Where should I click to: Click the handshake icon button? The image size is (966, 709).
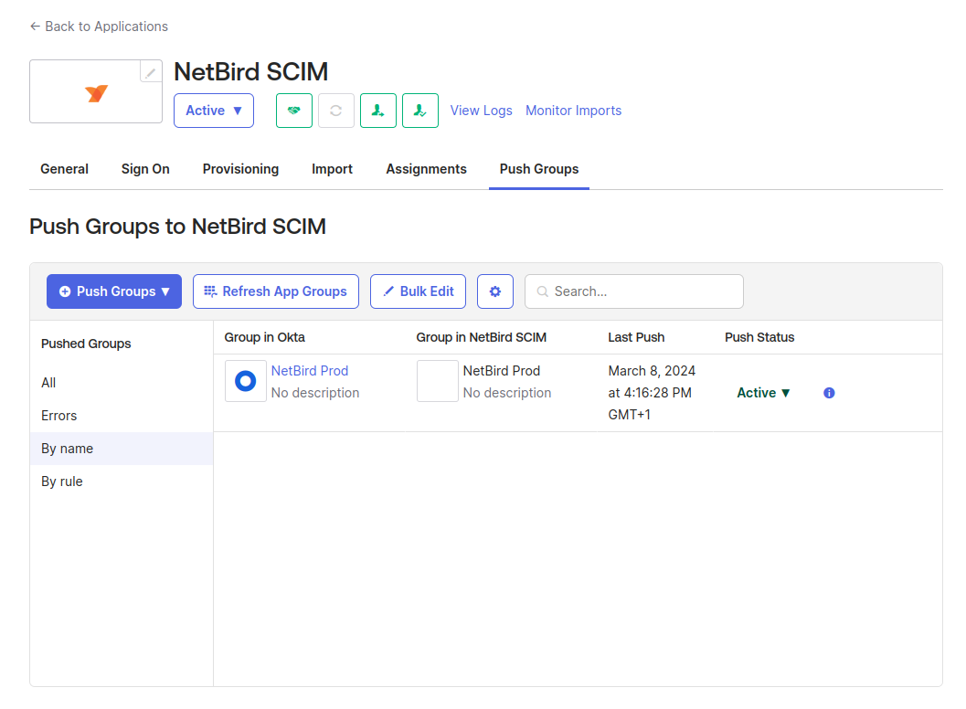[294, 111]
